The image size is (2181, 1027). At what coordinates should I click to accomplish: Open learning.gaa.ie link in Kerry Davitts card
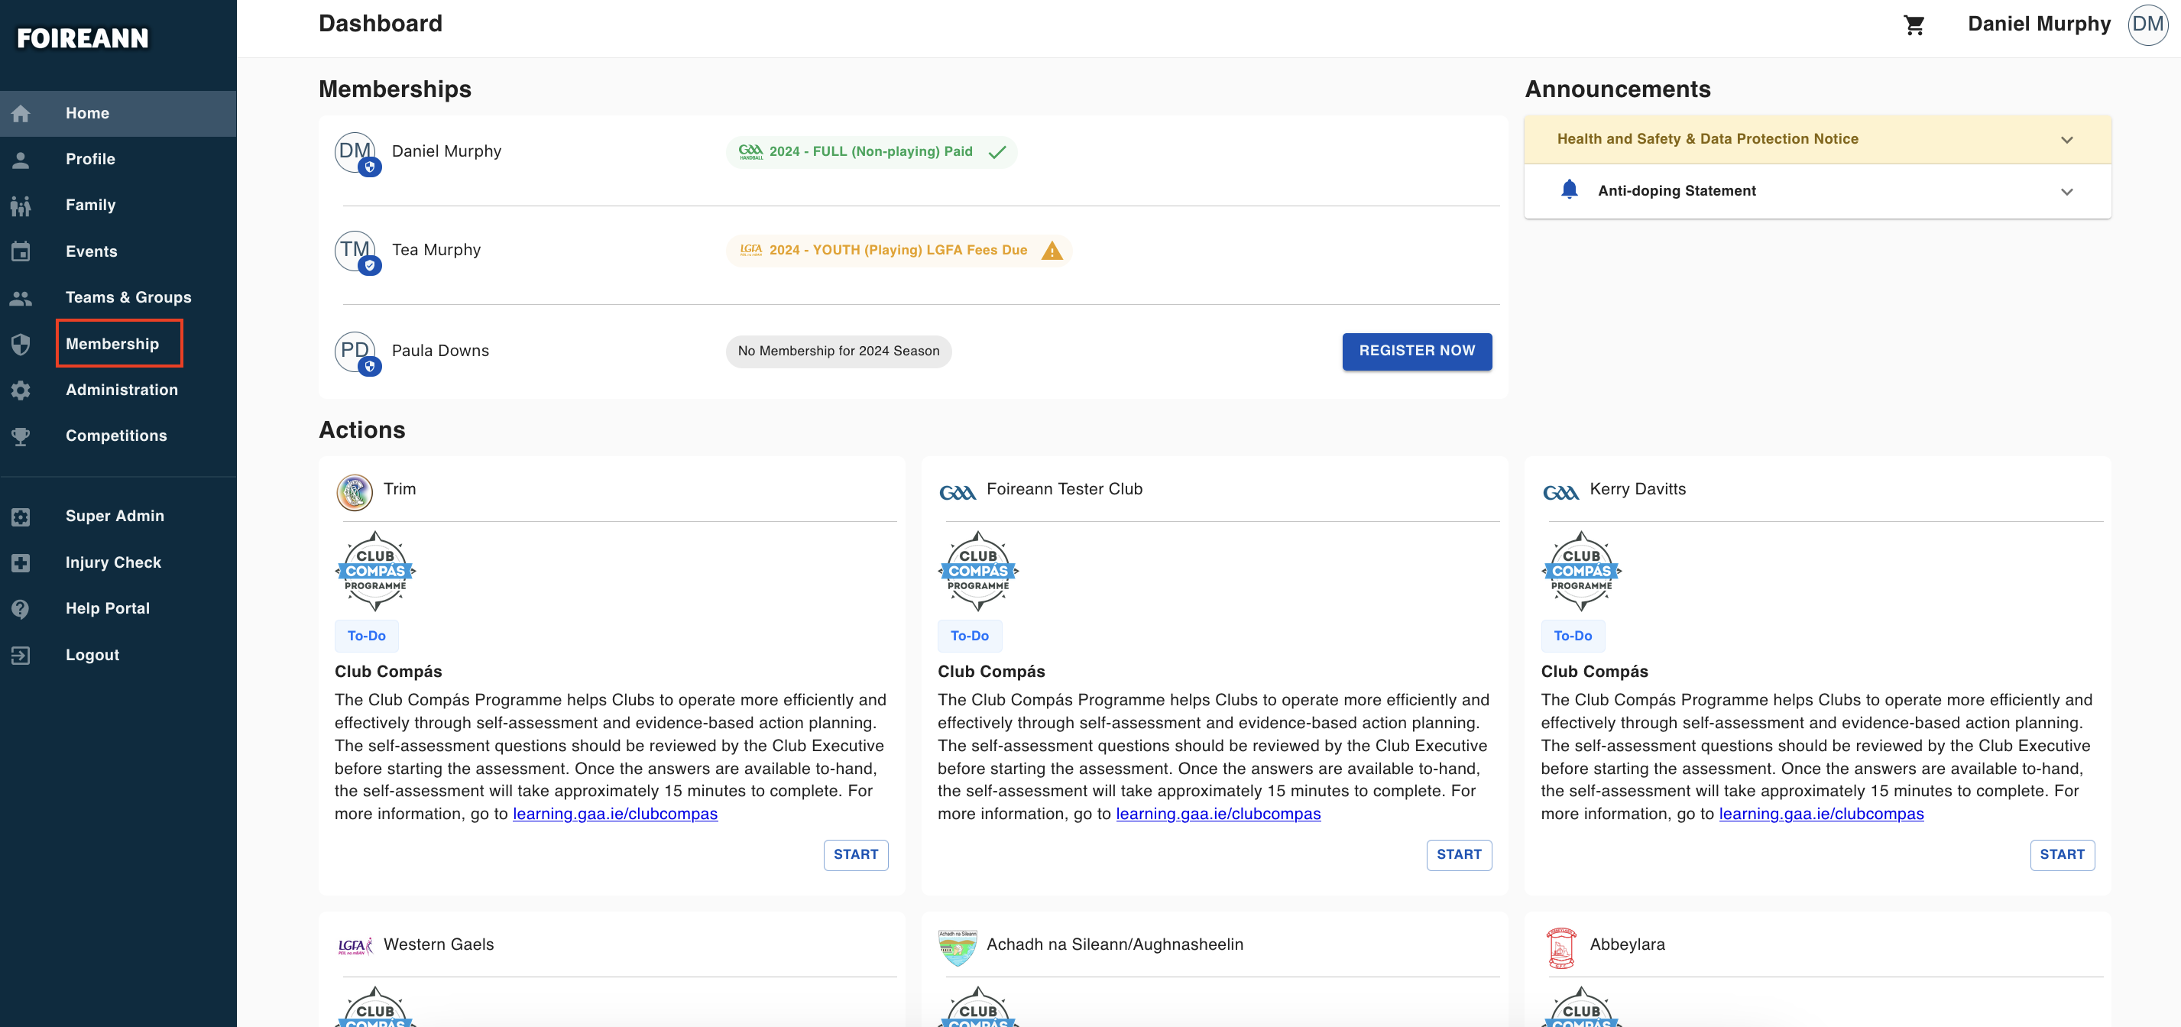1821,815
